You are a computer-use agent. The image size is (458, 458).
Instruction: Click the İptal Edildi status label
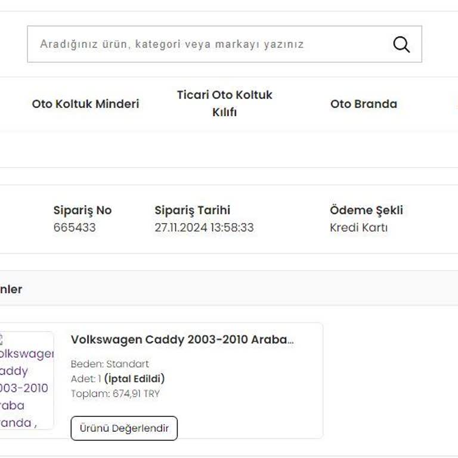click(134, 379)
